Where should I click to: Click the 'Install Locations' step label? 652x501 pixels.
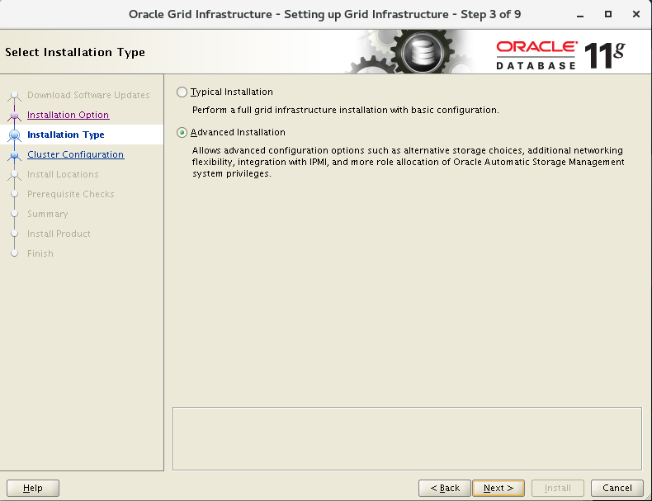(63, 174)
